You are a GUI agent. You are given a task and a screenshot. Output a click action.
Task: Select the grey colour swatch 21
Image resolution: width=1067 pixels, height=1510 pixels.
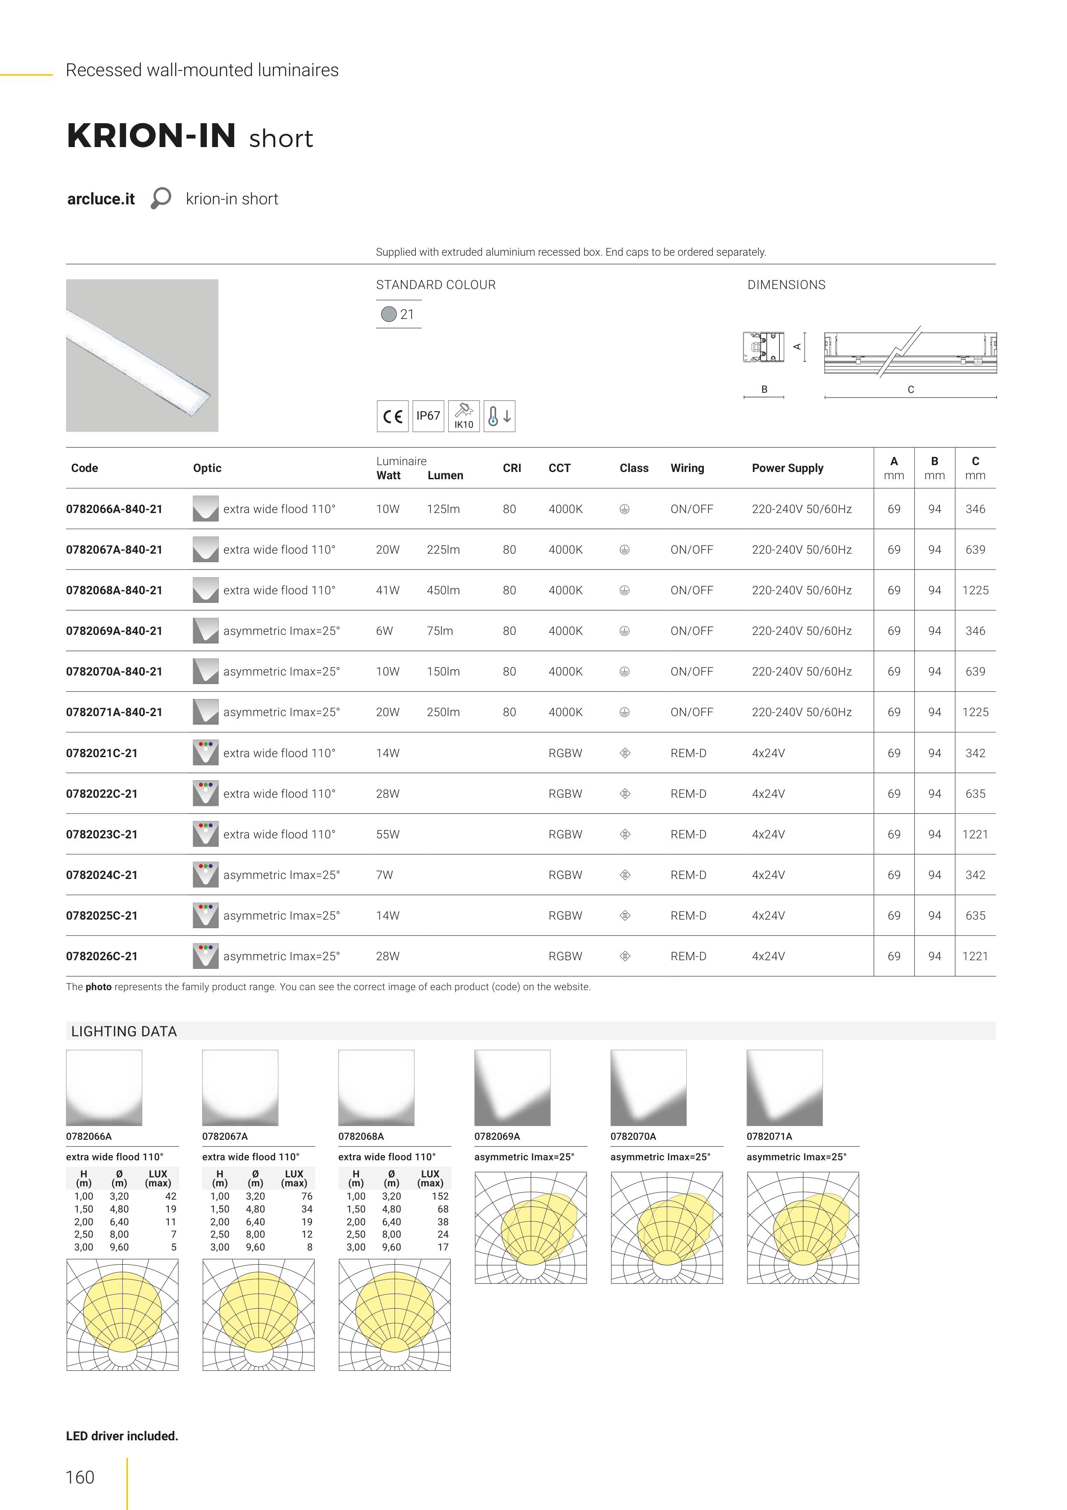pyautogui.click(x=389, y=314)
